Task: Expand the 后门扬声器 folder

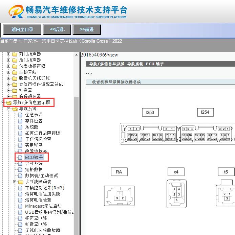Action: click(8, 60)
